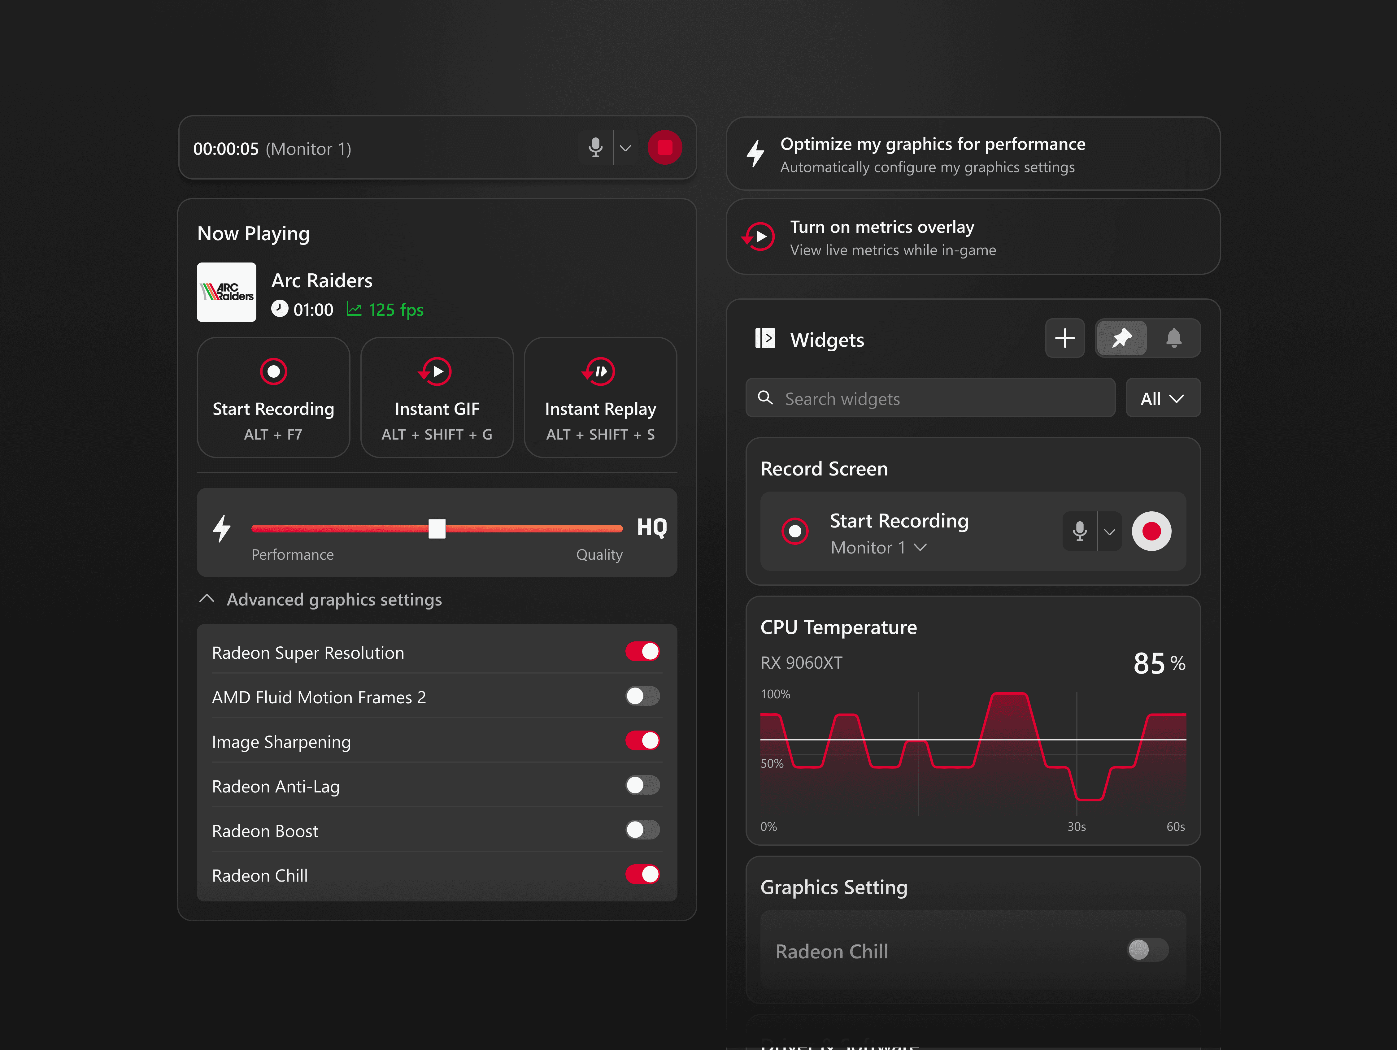1397x1050 pixels.
Task: Collapse Advanced graphics settings section
Action: click(207, 599)
